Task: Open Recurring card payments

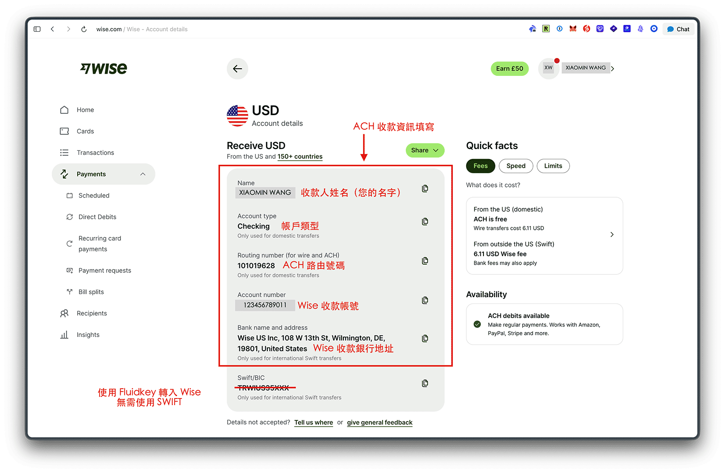Action: tap(100, 244)
